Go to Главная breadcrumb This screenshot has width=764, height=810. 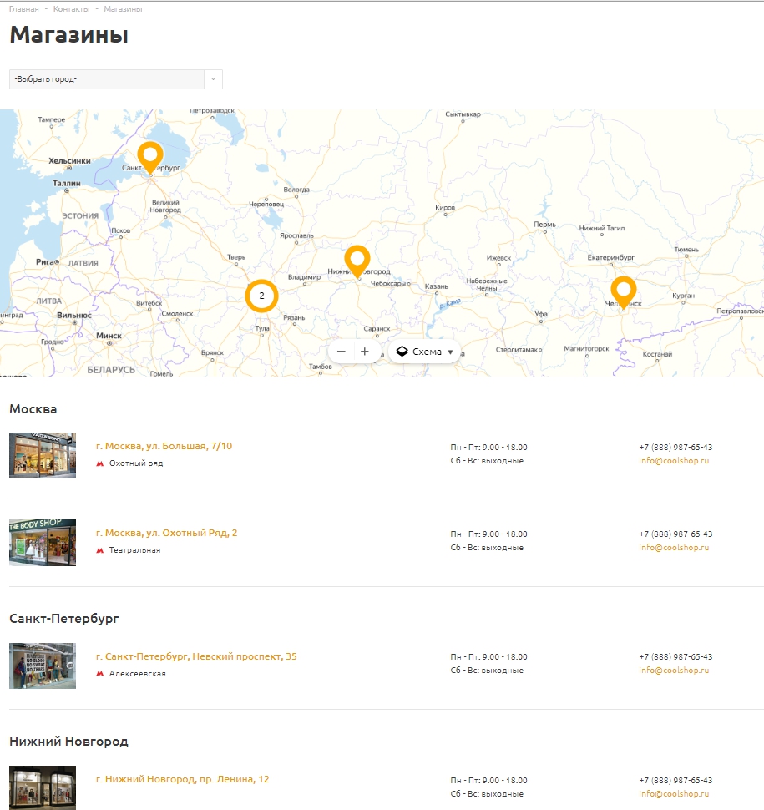click(x=23, y=9)
